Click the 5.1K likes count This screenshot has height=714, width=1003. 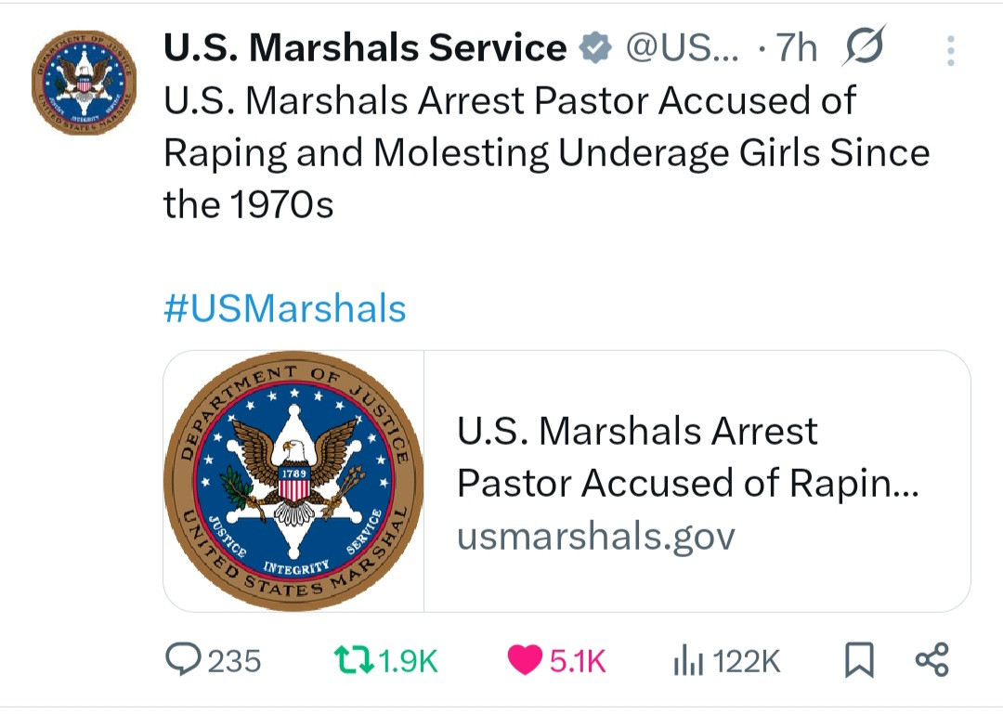[578, 661]
